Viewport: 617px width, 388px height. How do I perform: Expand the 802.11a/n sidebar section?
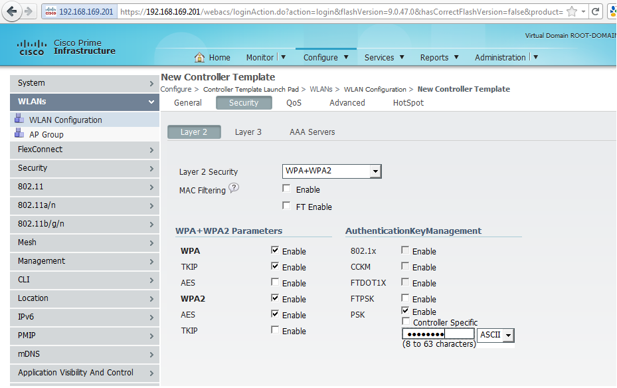tap(84, 206)
